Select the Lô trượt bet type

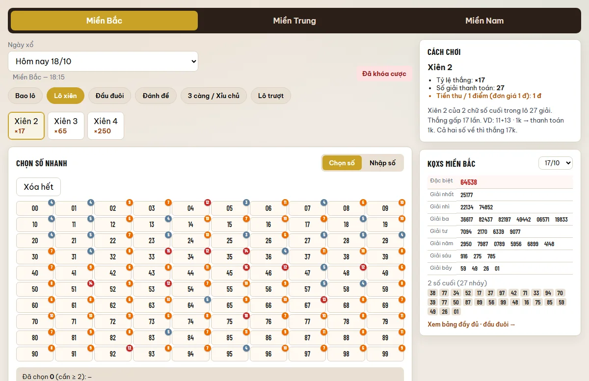271,96
